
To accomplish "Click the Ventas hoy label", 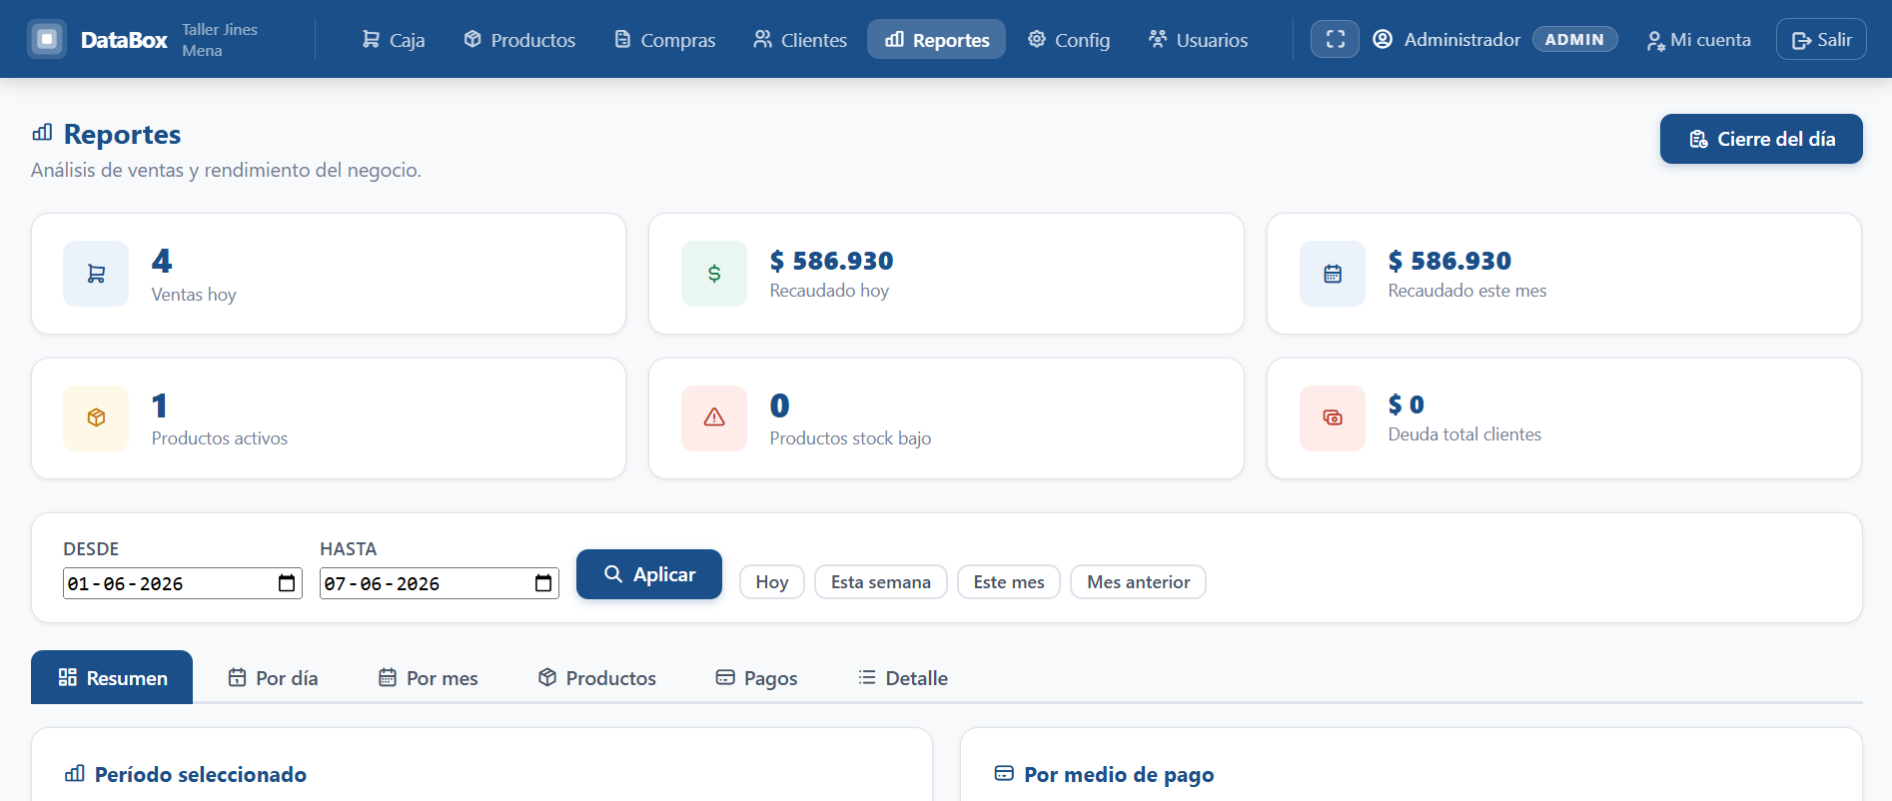I will [194, 295].
